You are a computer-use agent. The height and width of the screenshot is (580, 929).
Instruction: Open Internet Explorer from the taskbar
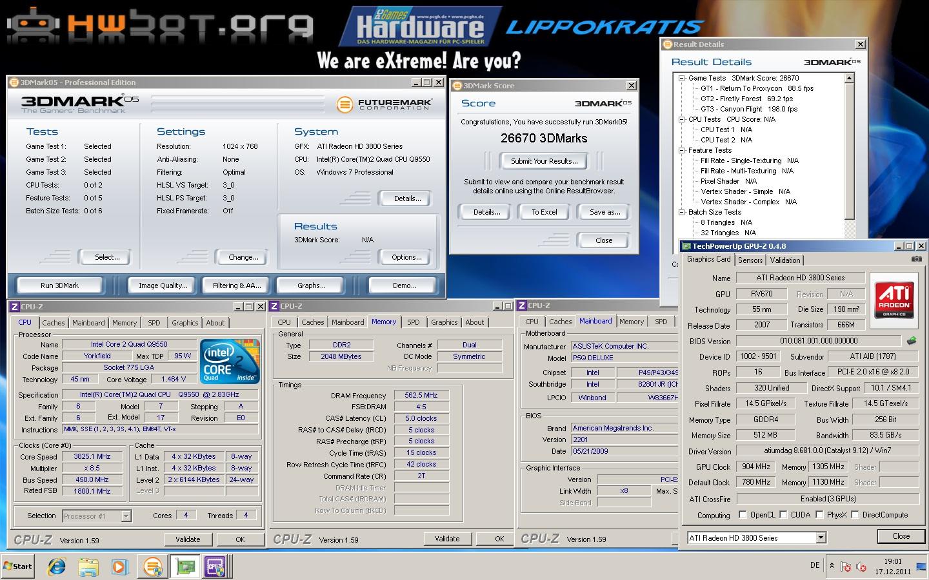(x=57, y=566)
